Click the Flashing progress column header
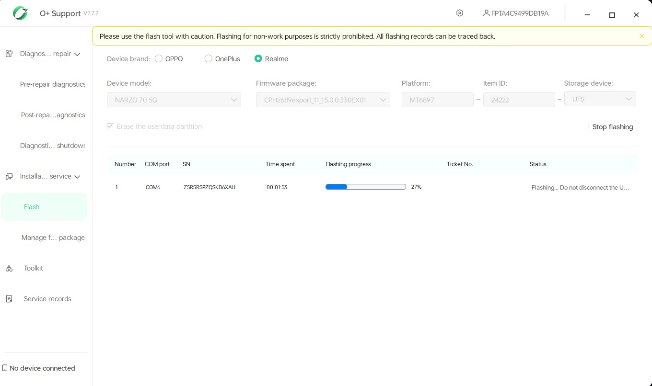The width and height of the screenshot is (652, 386). pyautogui.click(x=348, y=164)
